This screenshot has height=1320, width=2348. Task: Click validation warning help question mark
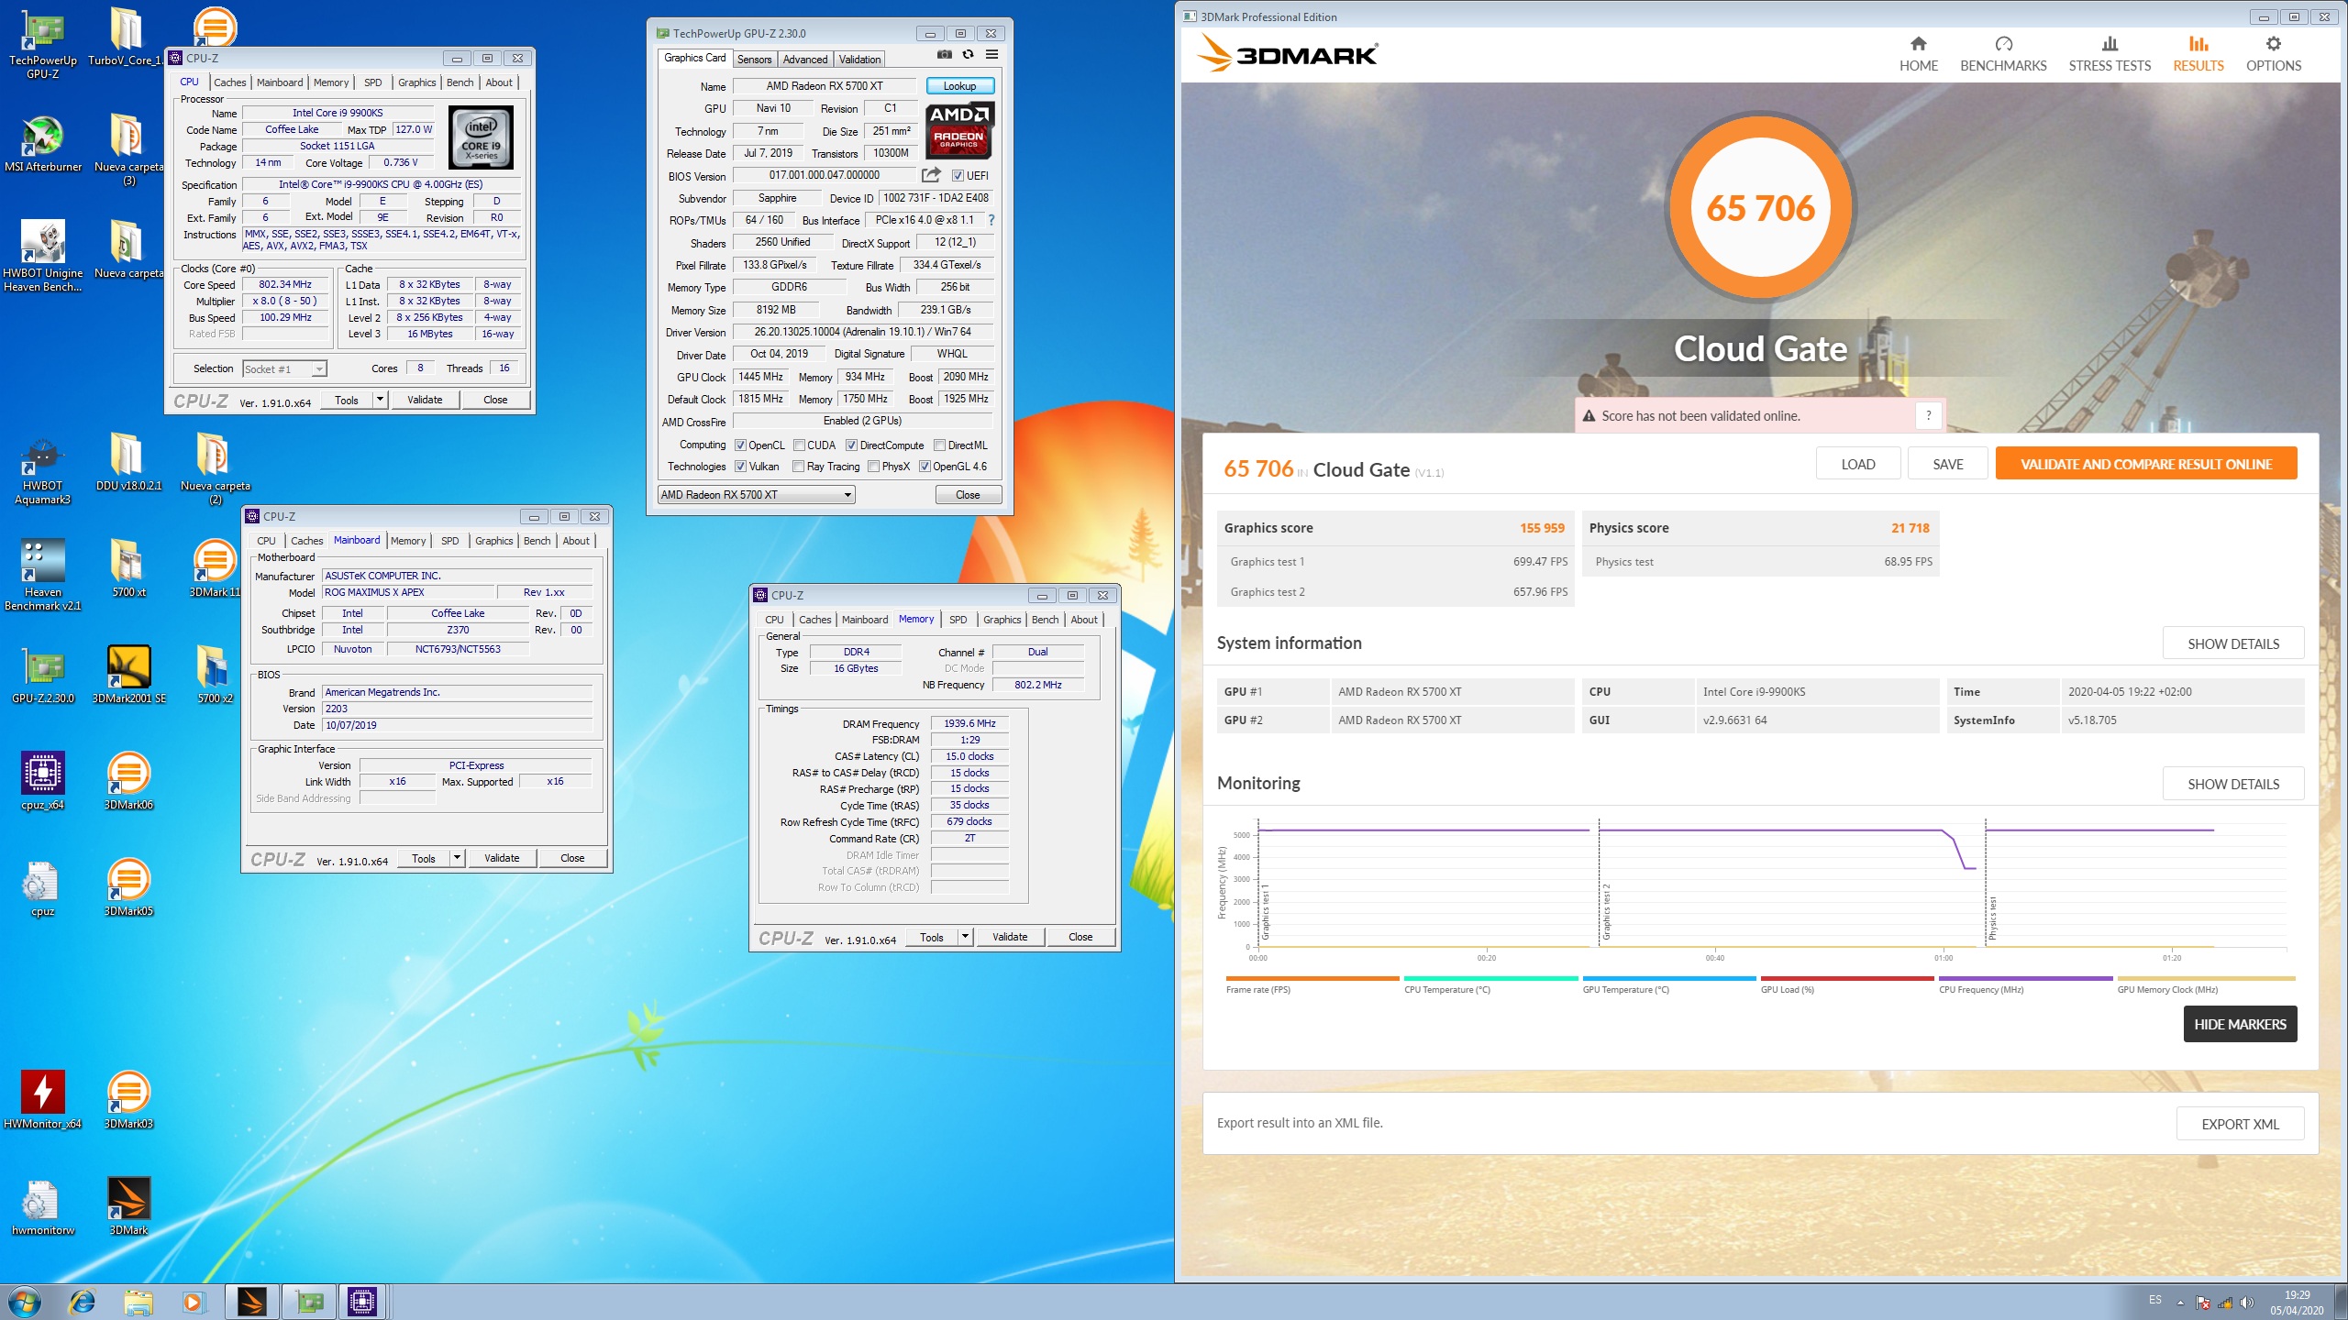click(1928, 415)
